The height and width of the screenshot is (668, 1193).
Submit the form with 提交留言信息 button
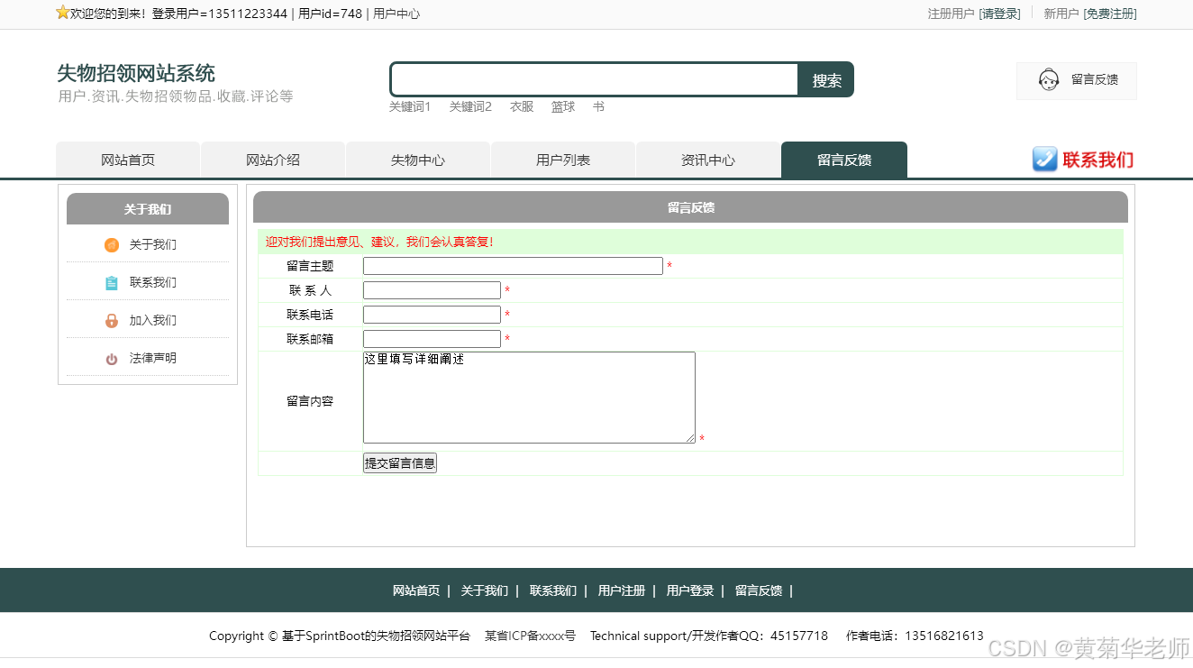point(400,463)
